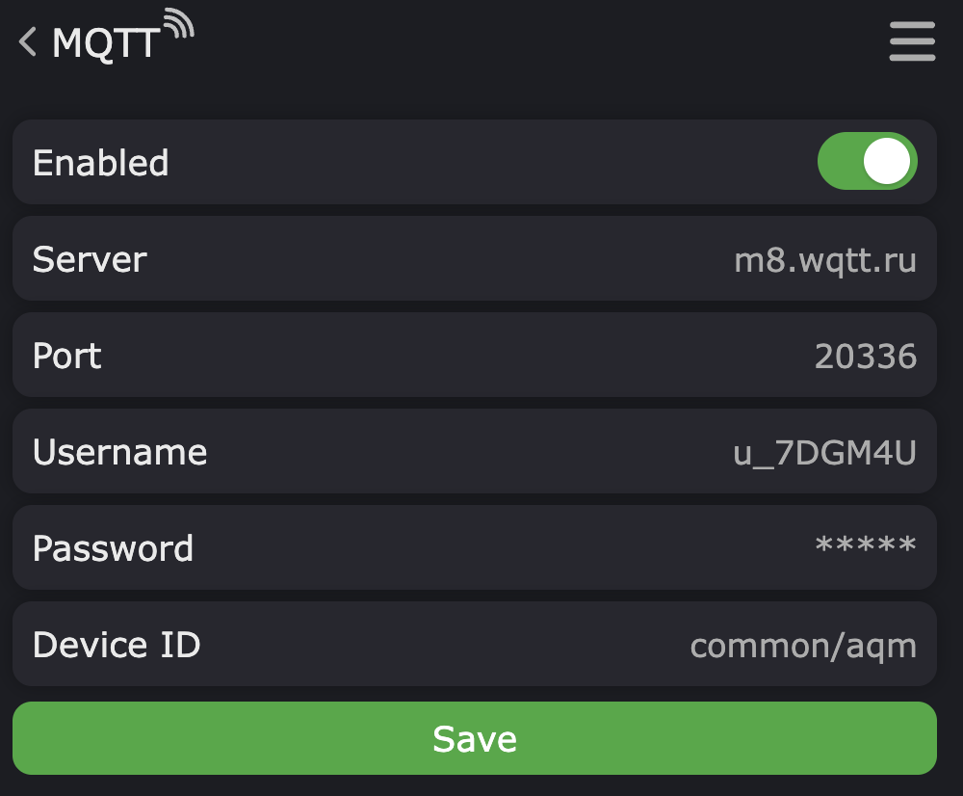Go back using the chevron beside MQTT

27,42
